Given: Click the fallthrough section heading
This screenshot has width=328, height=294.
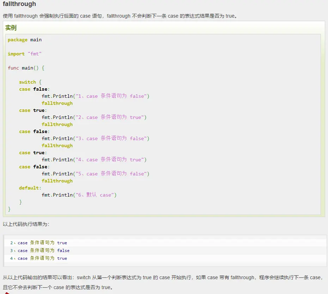Looking at the screenshot, I should [x=19, y=4].
